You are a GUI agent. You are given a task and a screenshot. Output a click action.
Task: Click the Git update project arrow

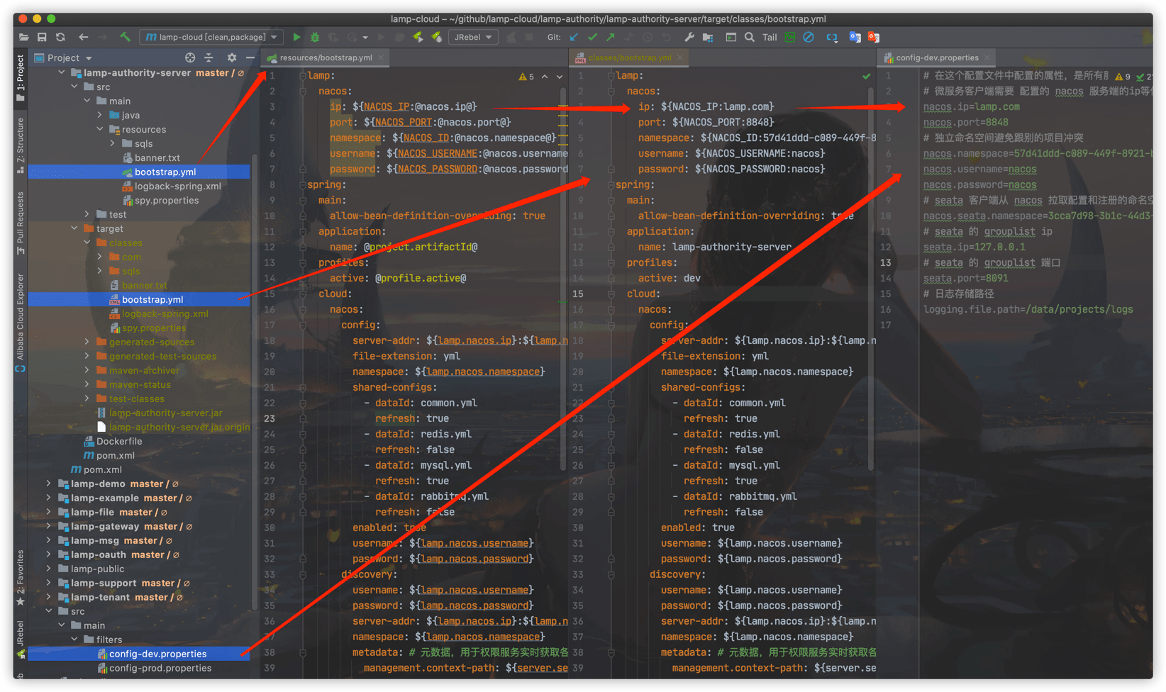pyautogui.click(x=574, y=37)
